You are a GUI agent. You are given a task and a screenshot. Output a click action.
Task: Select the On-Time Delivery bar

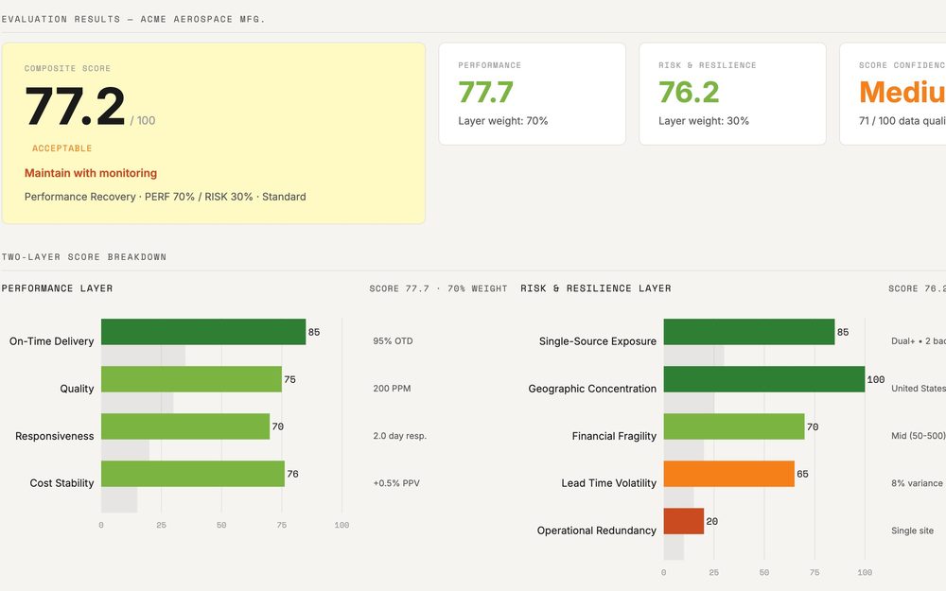(x=203, y=332)
